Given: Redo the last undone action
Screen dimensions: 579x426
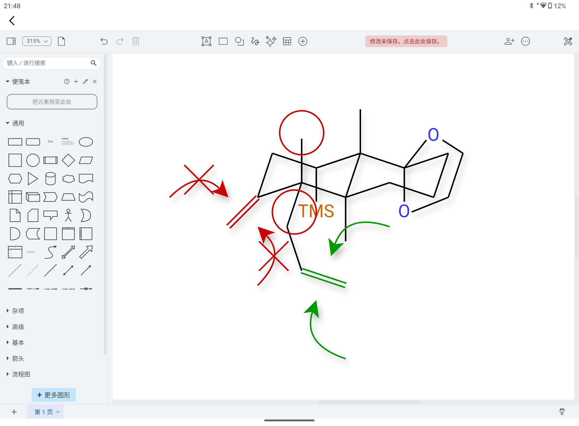Looking at the screenshot, I should click(x=120, y=41).
